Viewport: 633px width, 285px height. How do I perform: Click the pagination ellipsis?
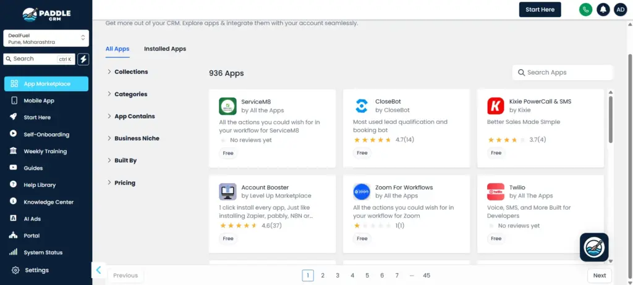(x=412, y=275)
